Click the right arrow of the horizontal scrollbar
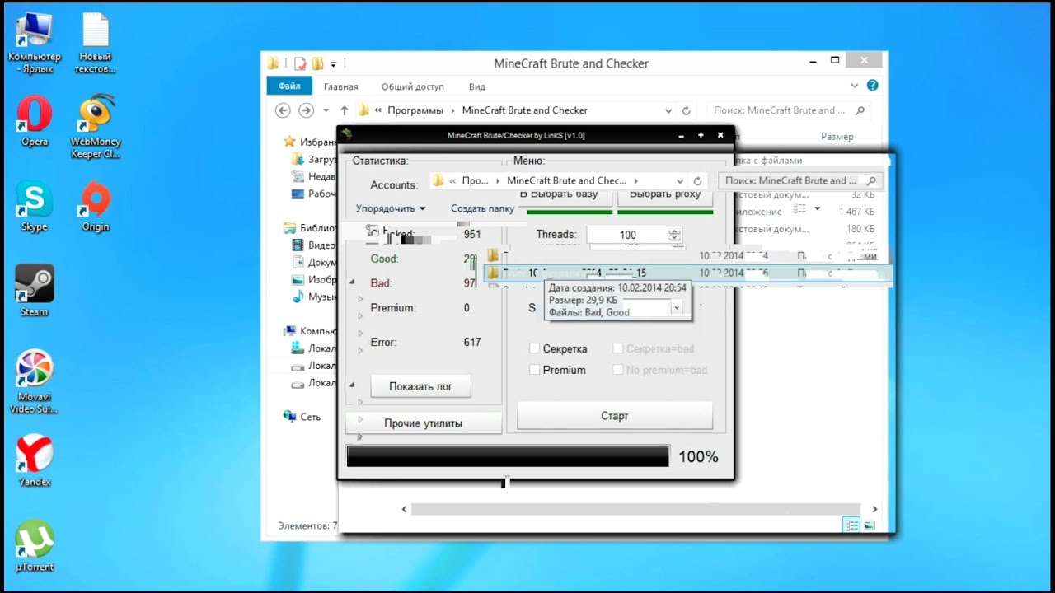Image resolution: width=1055 pixels, height=593 pixels. click(874, 509)
